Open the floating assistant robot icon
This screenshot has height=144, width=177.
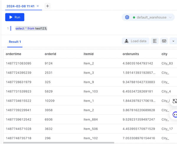click(174, 115)
